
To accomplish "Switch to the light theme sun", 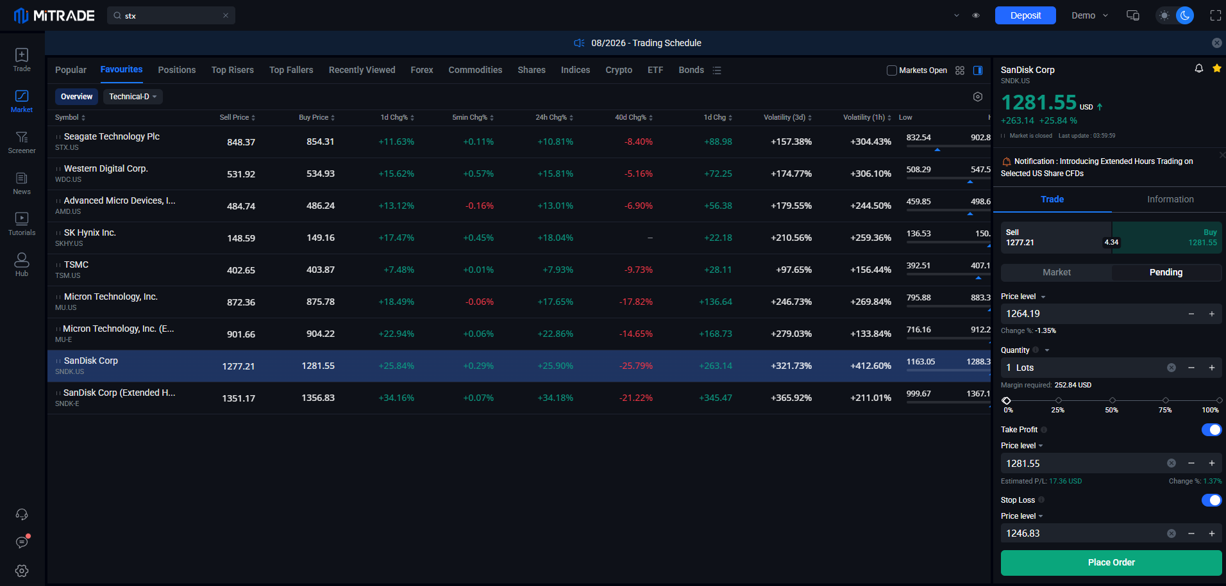I will tap(1164, 15).
